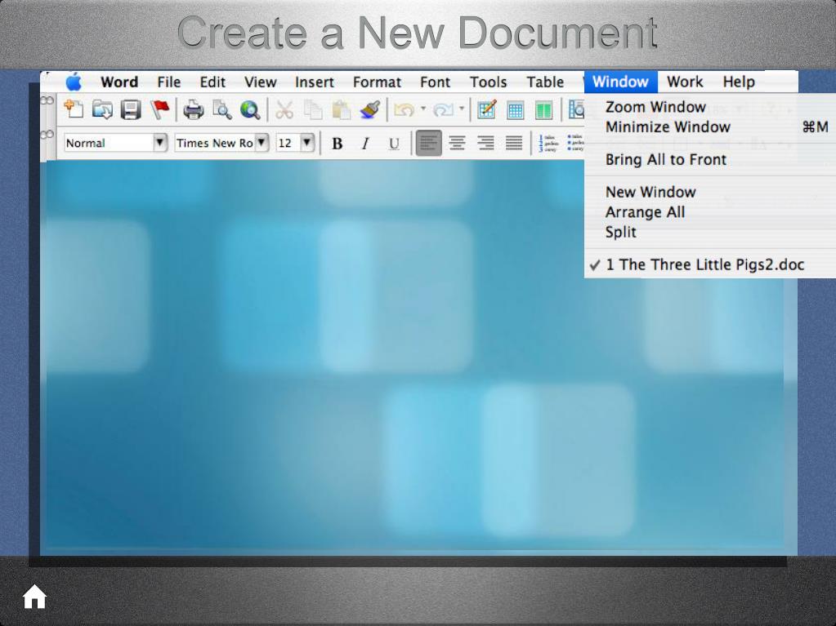Open Print Preview magnifier icon

pos(221,109)
